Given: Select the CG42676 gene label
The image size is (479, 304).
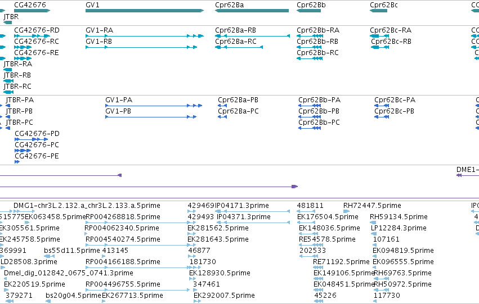Looking at the screenshot, I should tap(30, 5).
